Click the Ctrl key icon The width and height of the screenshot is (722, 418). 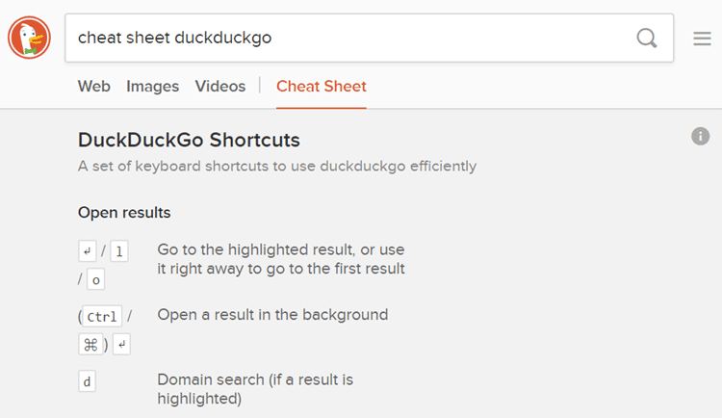click(x=101, y=317)
